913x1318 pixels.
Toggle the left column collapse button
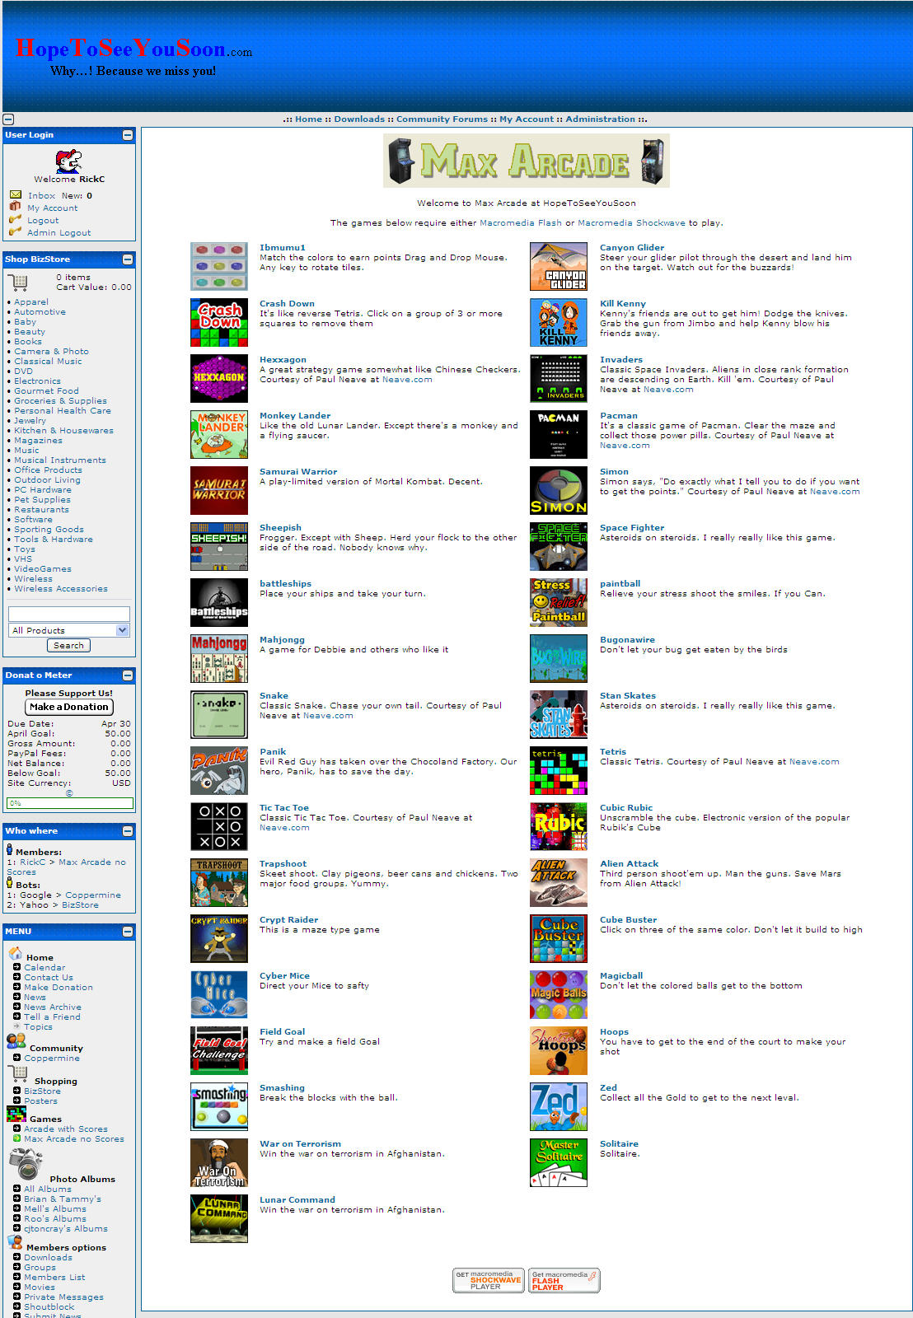(x=8, y=119)
